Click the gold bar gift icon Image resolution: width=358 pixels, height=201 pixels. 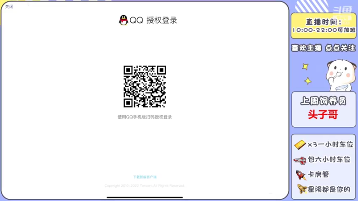[300, 145]
